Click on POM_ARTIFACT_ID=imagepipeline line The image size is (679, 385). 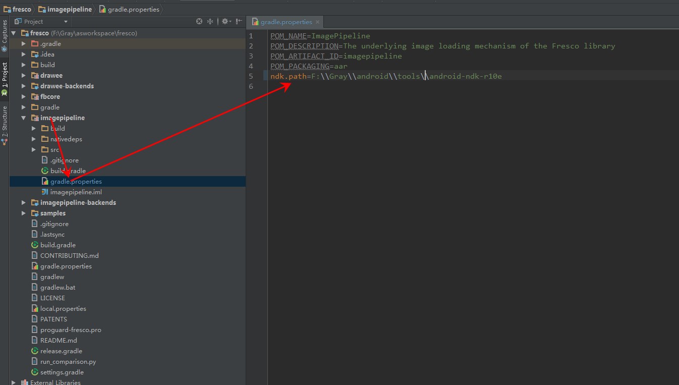[336, 56]
